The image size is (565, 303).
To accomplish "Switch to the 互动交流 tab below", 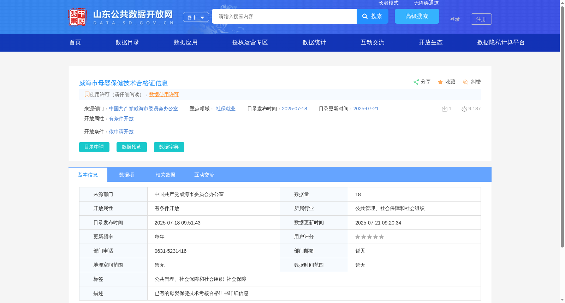I will coord(204,175).
